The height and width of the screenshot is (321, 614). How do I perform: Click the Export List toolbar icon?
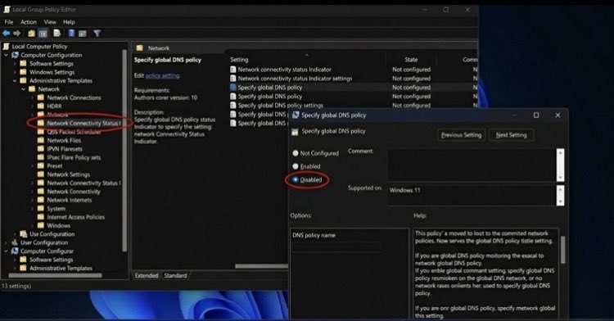57,34
